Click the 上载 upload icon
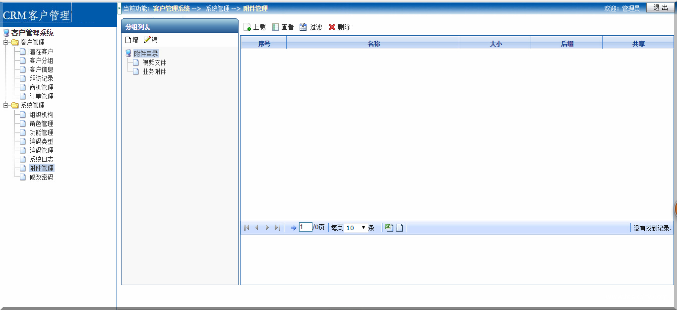This screenshot has height=310, width=677. pyautogui.click(x=247, y=27)
